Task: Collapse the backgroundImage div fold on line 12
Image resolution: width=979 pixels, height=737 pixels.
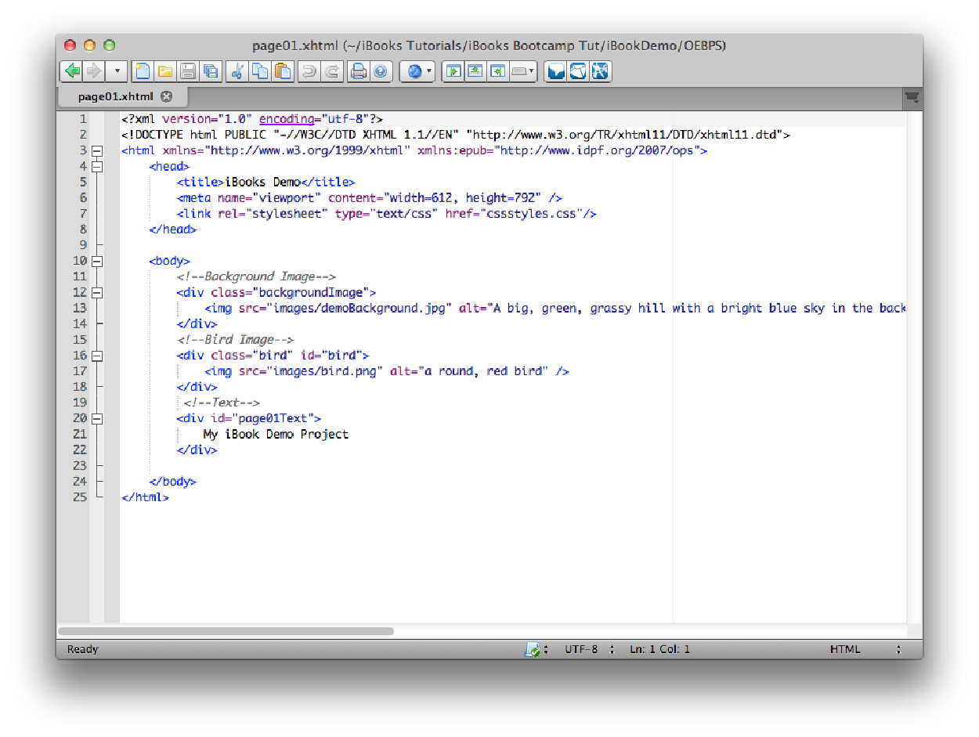Action: tap(97, 292)
